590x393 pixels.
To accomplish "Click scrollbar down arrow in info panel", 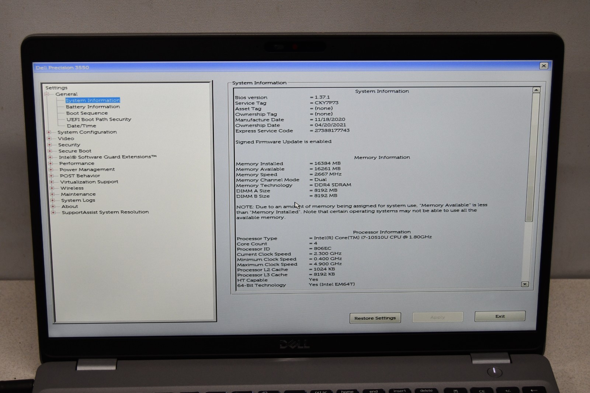I will pos(525,284).
